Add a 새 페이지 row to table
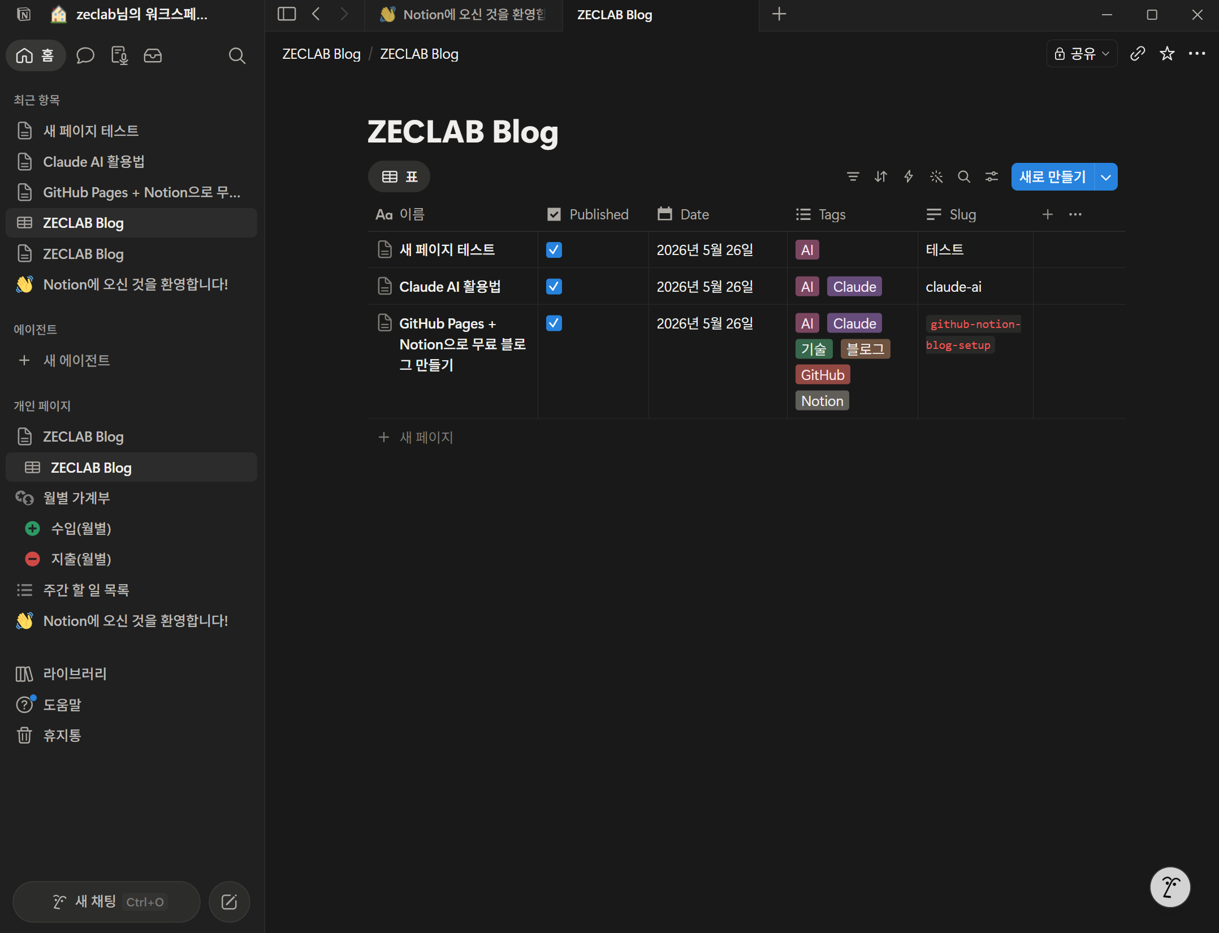This screenshot has width=1219, height=933. click(416, 437)
